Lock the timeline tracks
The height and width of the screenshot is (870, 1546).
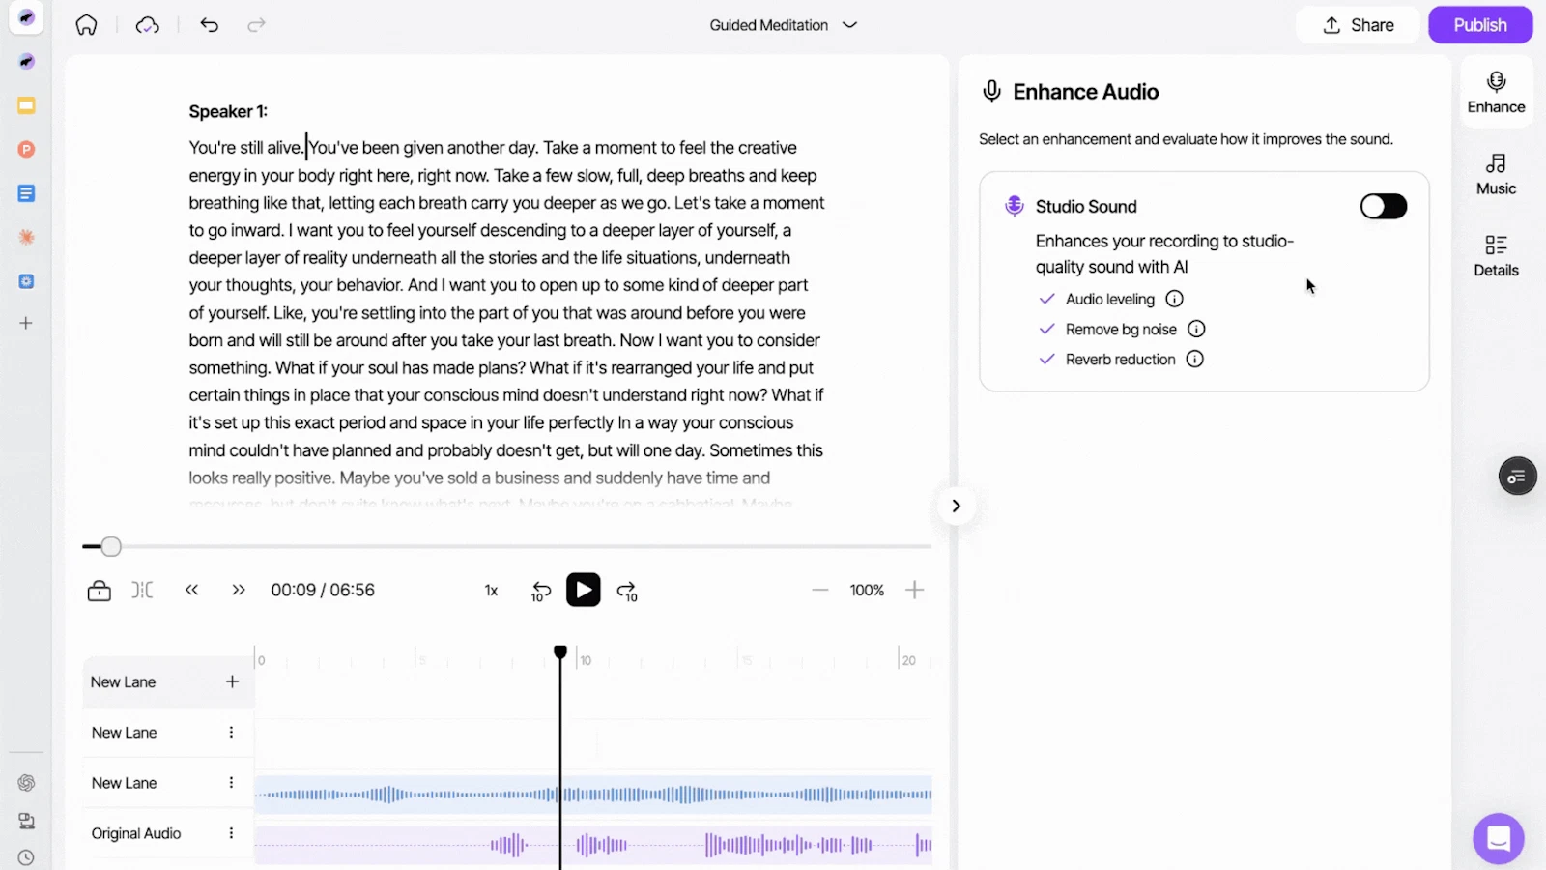pyautogui.click(x=99, y=590)
